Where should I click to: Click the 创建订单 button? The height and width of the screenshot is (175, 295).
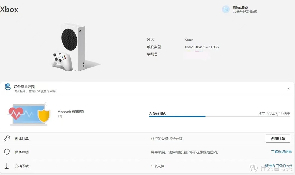tap(278, 139)
